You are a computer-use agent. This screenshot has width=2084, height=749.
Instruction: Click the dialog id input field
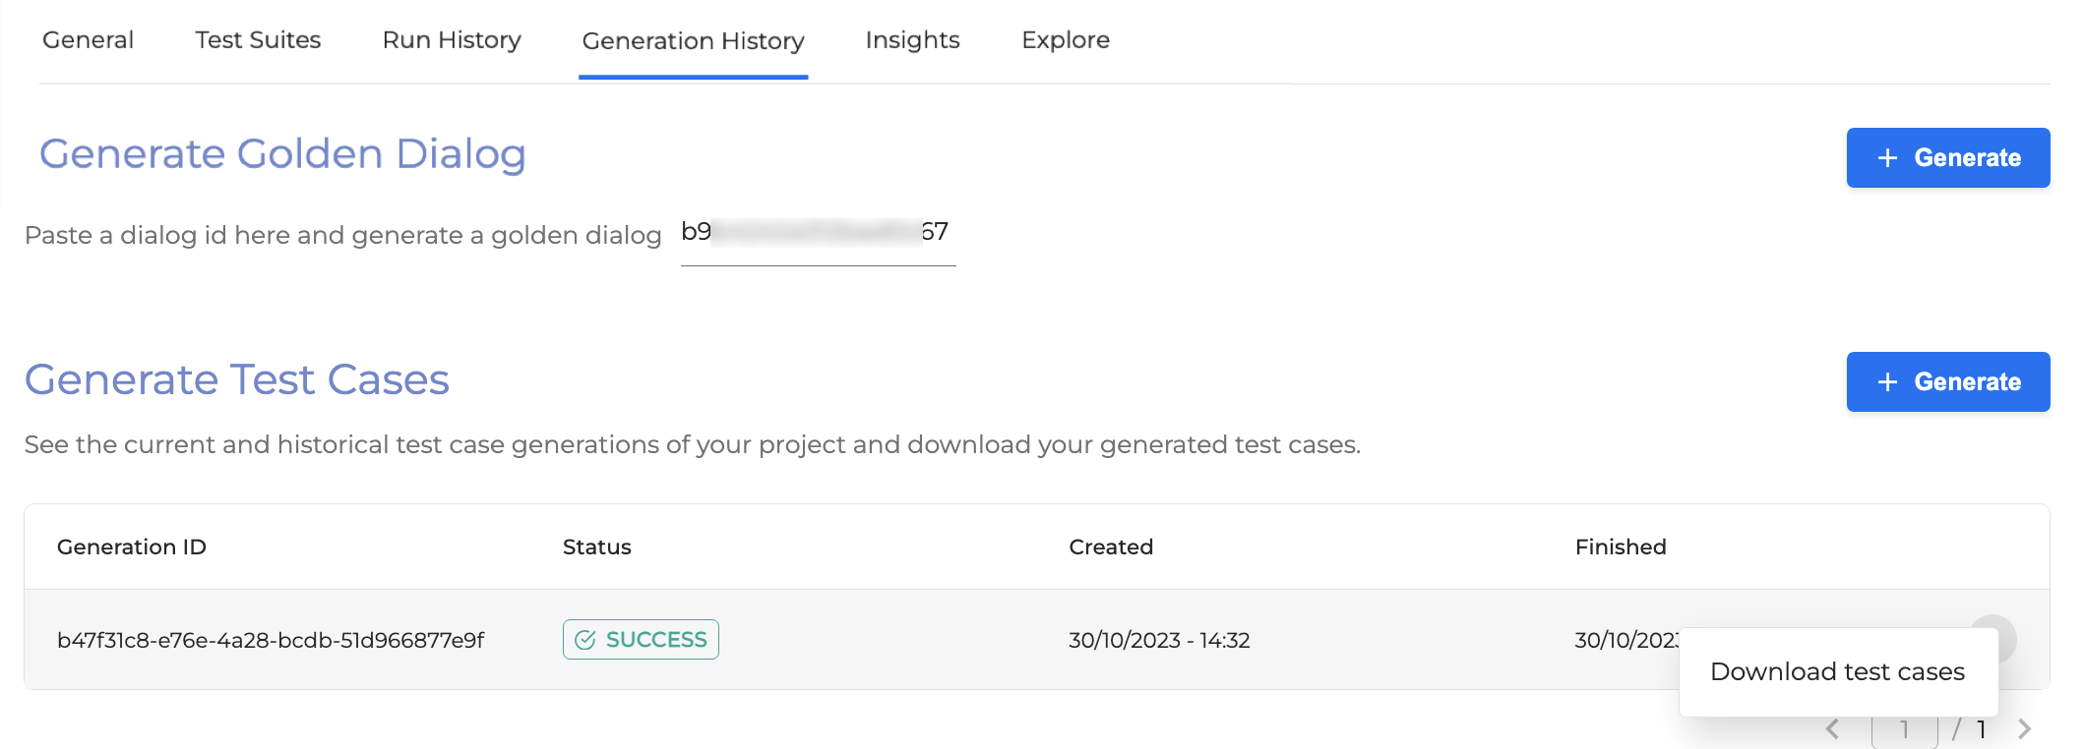817,234
